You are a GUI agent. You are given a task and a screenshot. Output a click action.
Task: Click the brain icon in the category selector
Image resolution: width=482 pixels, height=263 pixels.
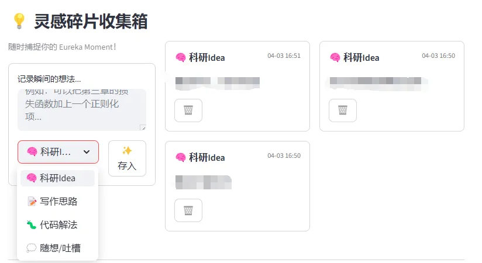(x=32, y=152)
